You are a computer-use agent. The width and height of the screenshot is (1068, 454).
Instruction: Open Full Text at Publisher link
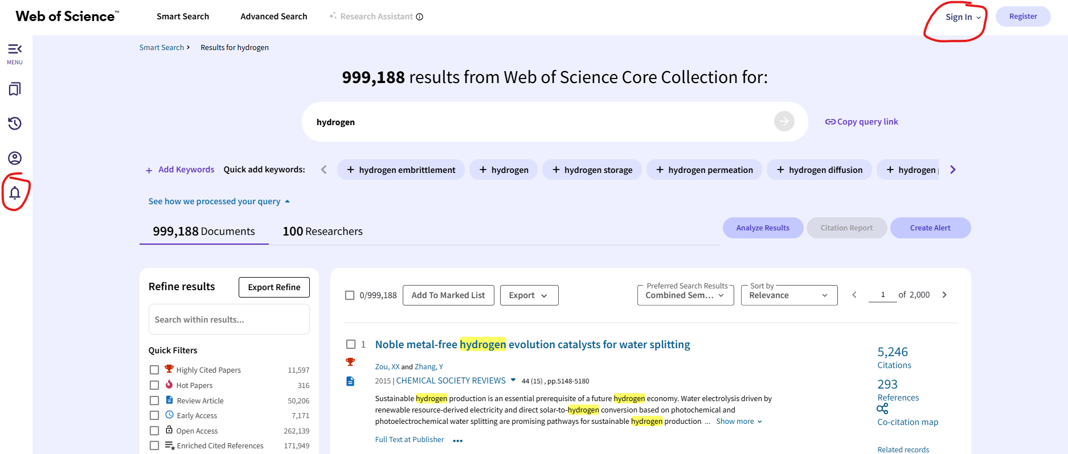(410, 440)
